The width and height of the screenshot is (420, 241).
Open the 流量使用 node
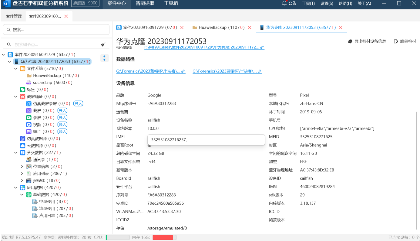53,209
